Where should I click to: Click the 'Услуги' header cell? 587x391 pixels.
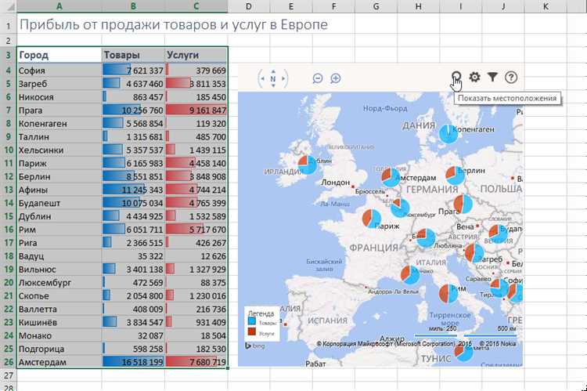coord(196,55)
